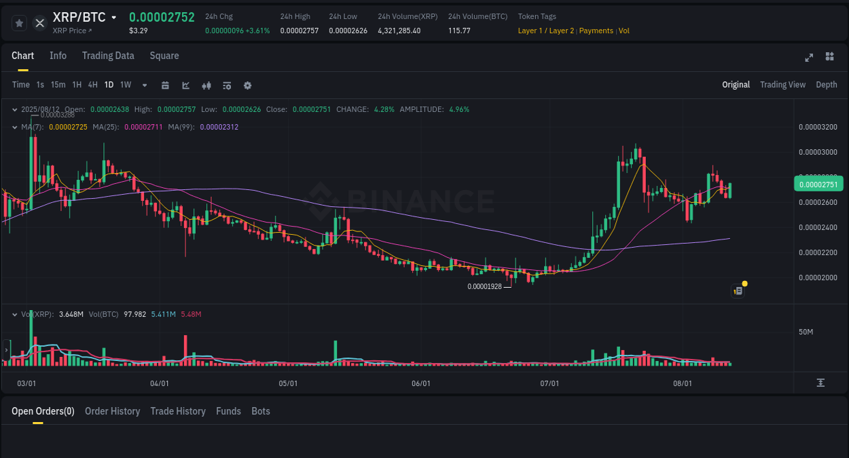This screenshot has height=458, width=849.
Task: Click the MA(25) value 0.00002711
Action: tap(144, 127)
